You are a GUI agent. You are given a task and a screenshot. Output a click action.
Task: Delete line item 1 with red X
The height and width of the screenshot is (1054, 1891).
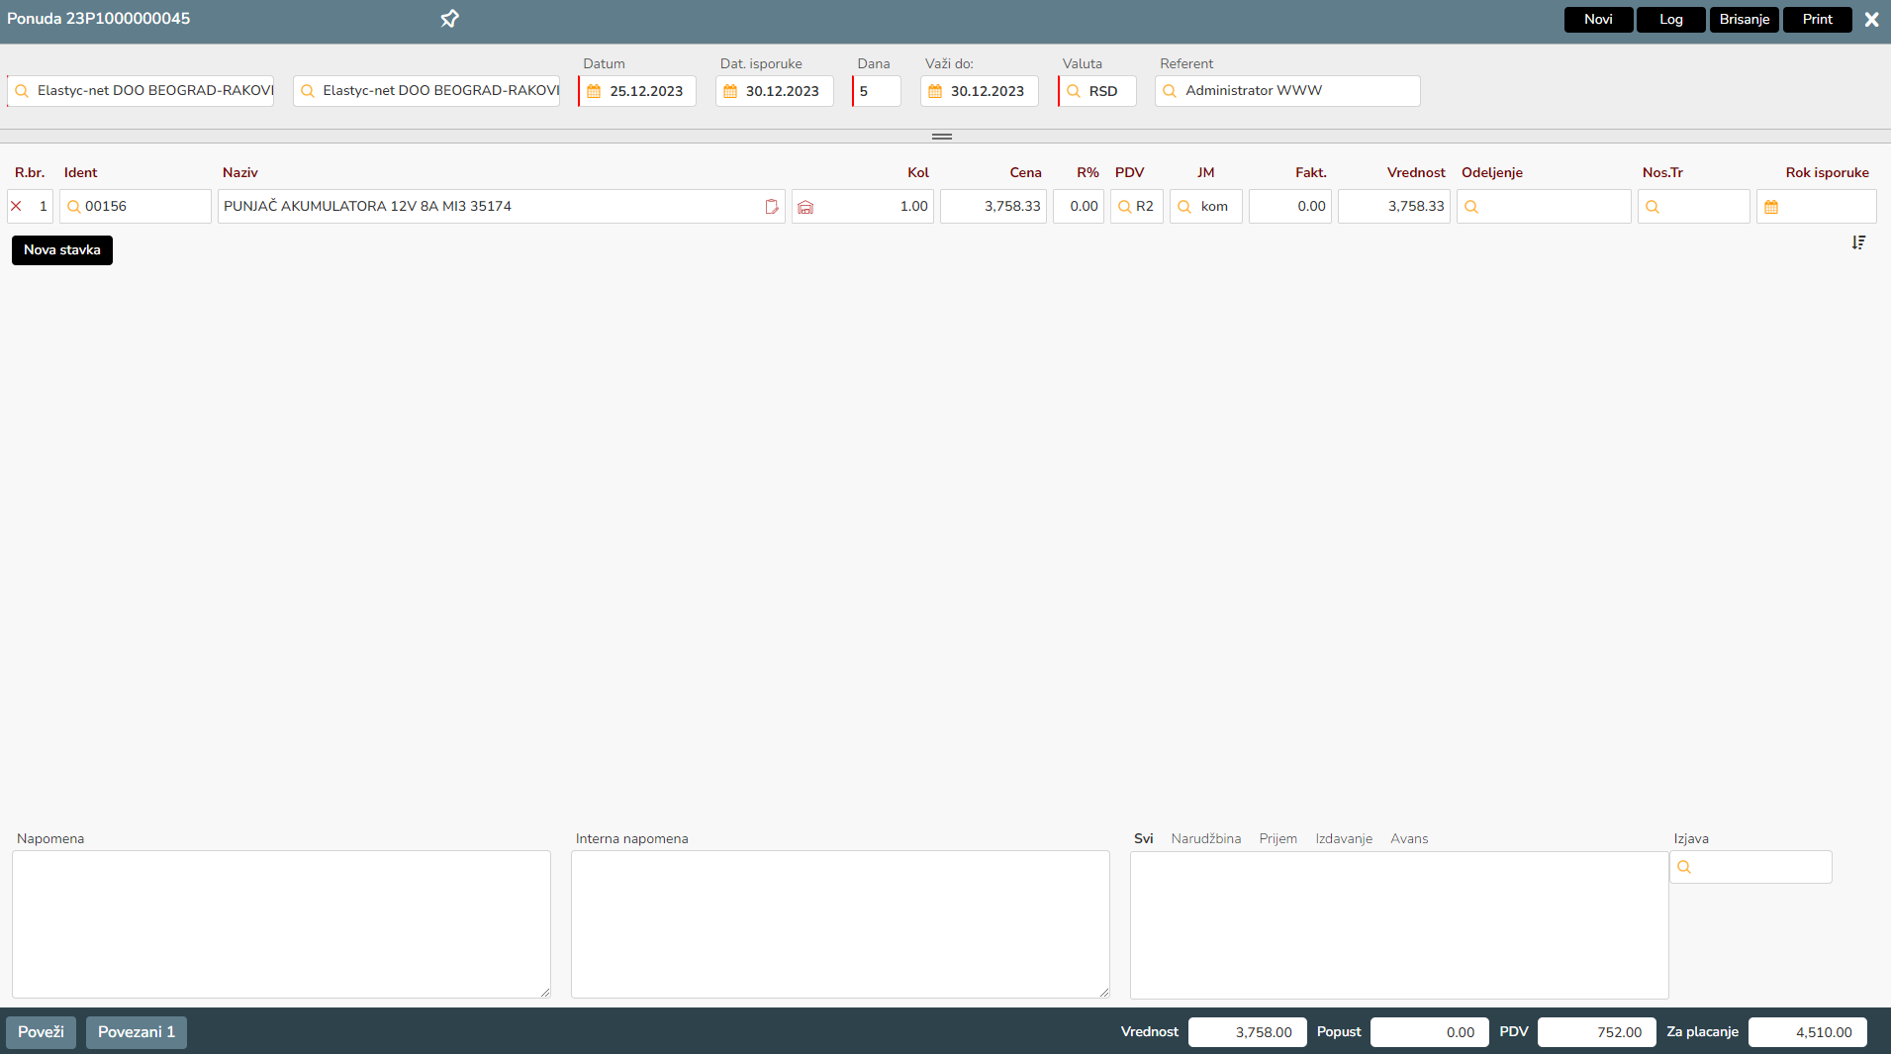tap(17, 206)
